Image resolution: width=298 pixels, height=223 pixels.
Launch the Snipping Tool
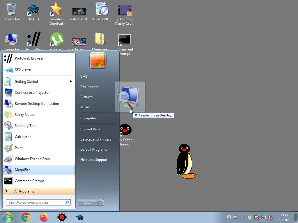39,125
